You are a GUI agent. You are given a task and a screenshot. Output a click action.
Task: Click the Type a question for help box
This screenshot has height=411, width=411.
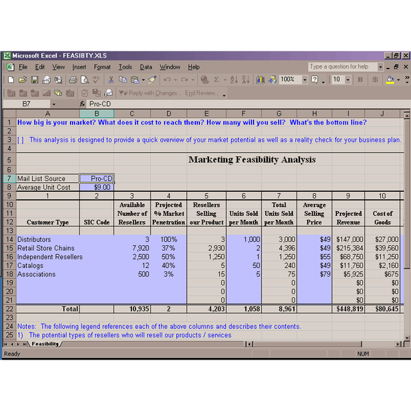(343, 67)
